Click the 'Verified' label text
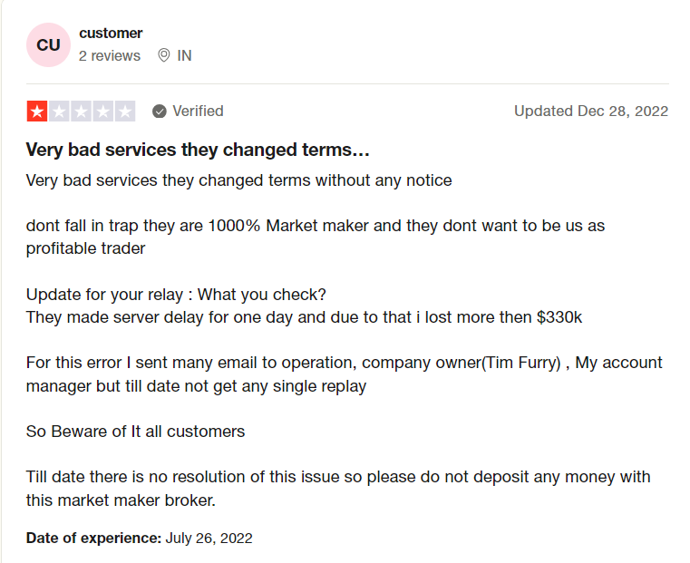The image size is (690, 563). coord(198,111)
